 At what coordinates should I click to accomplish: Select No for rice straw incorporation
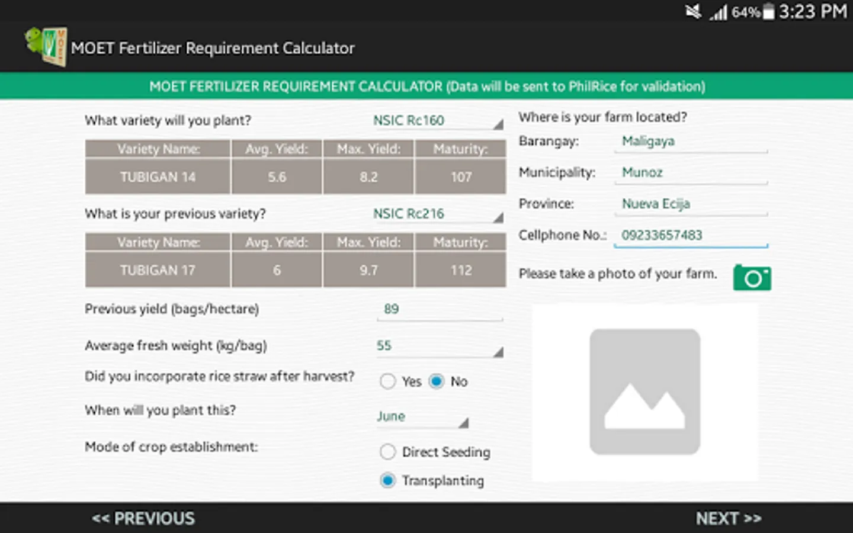[437, 381]
